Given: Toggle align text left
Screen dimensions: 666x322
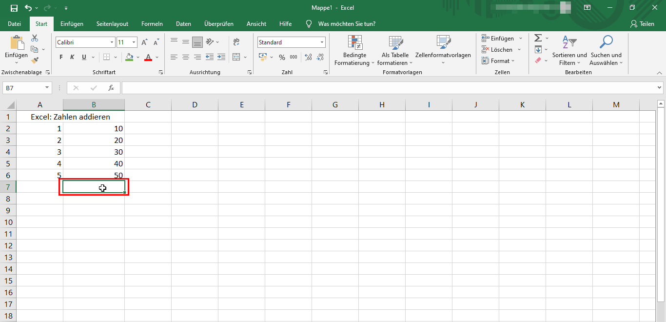Looking at the screenshot, I should [174, 57].
